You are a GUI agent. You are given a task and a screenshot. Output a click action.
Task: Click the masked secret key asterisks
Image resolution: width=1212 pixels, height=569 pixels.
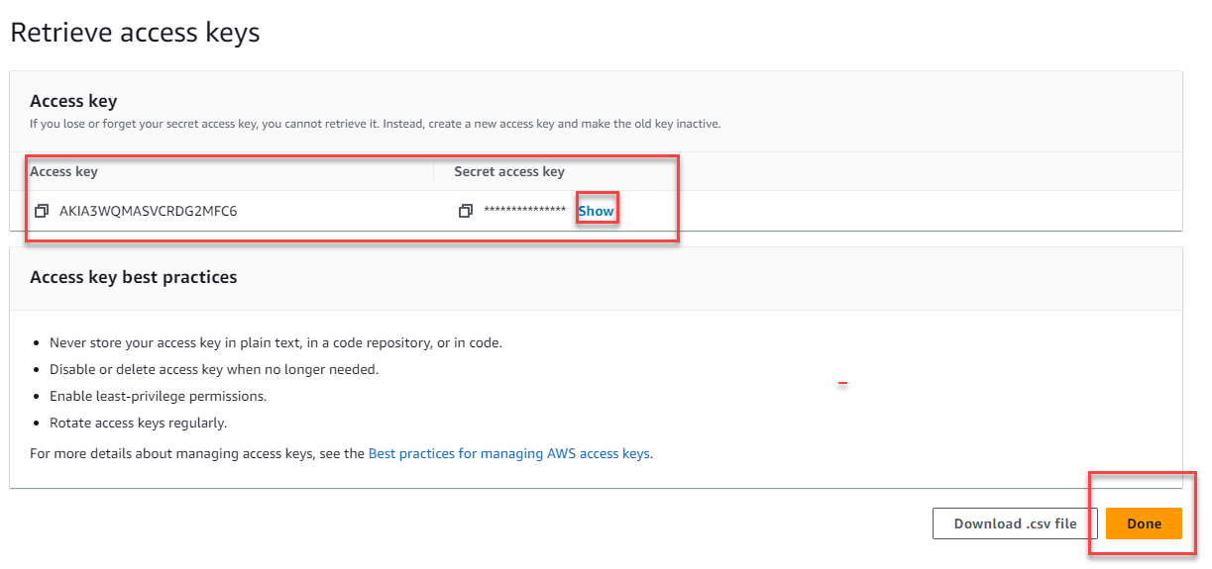point(524,212)
